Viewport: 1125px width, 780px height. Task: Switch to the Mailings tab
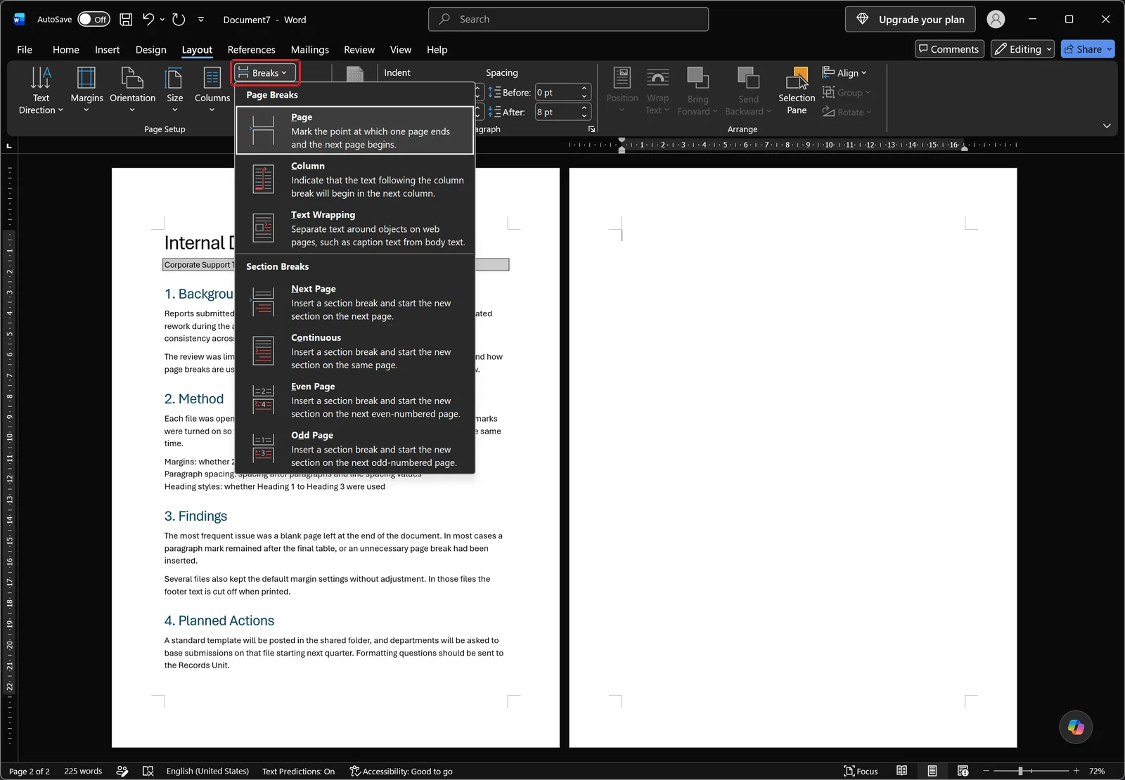309,49
